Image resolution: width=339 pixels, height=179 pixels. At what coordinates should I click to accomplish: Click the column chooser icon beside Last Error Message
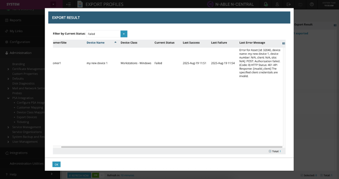pyautogui.click(x=284, y=43)
